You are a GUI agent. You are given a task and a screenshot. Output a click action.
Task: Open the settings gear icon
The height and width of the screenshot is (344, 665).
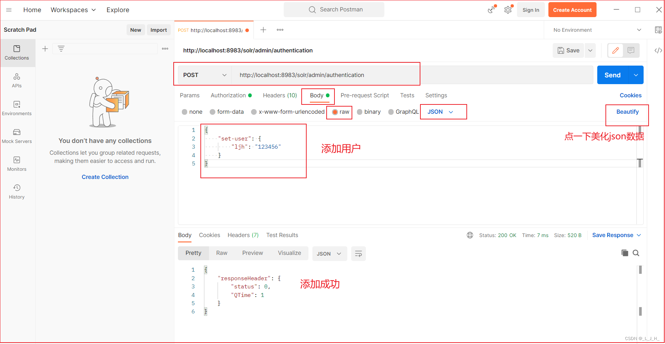coord(508,10)
